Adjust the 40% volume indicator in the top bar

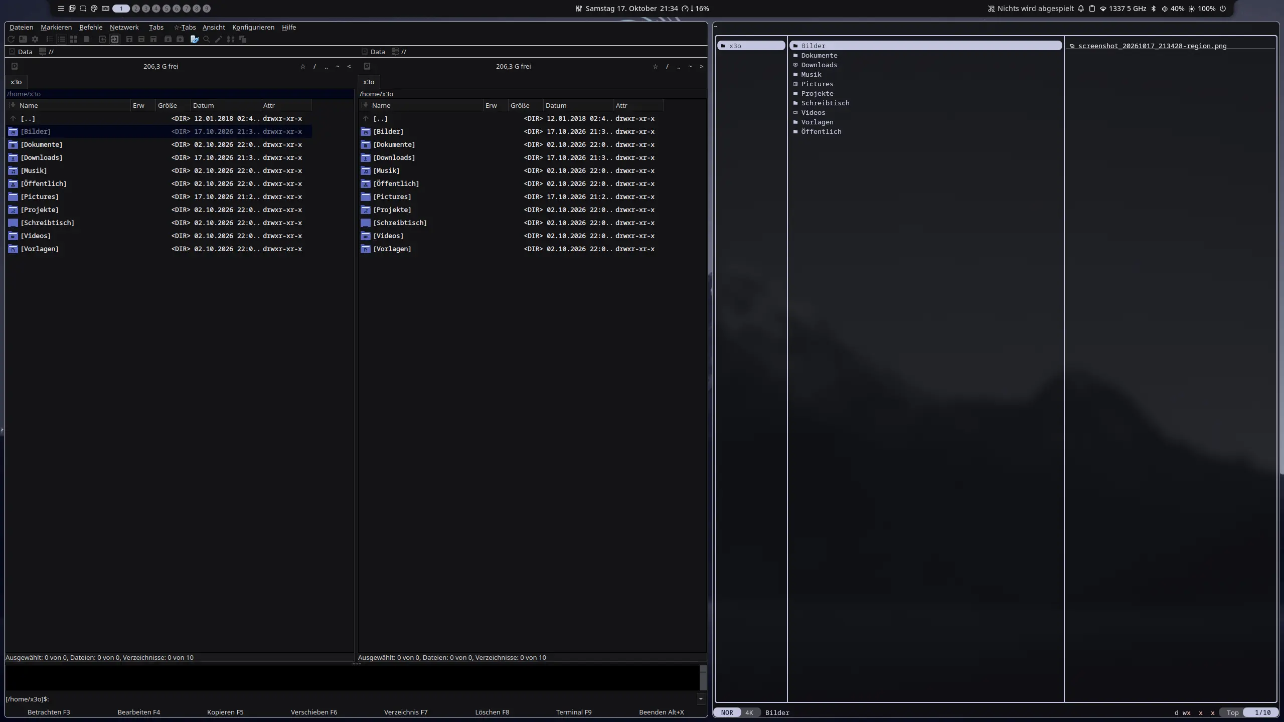[1173, 9]
